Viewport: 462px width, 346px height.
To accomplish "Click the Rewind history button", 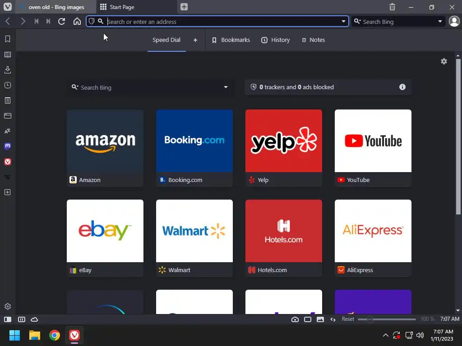I will coord(37,21).
